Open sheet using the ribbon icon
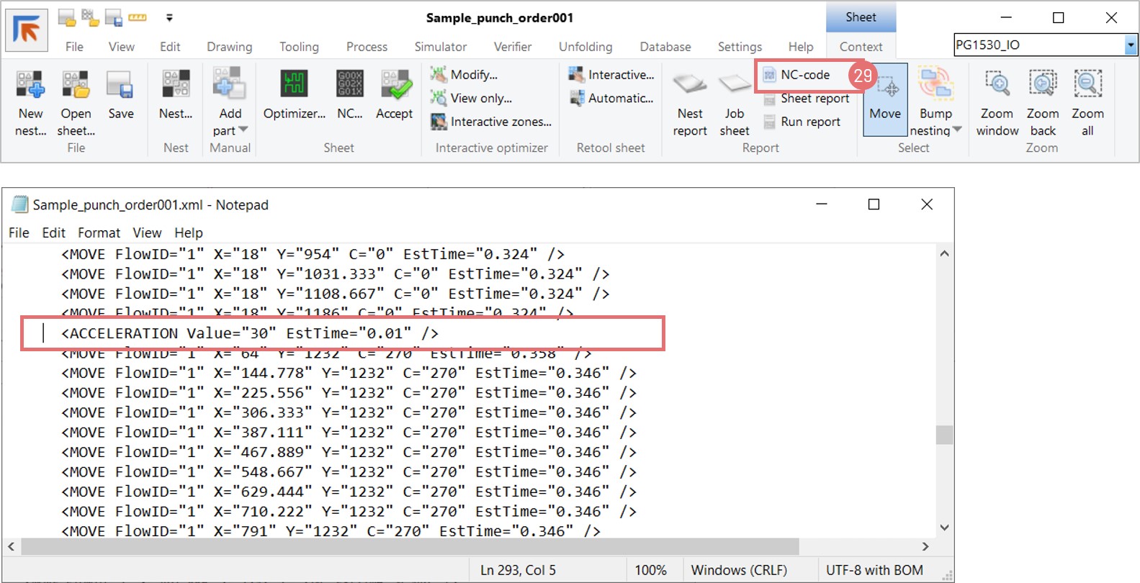 click(x=76, y=85)
